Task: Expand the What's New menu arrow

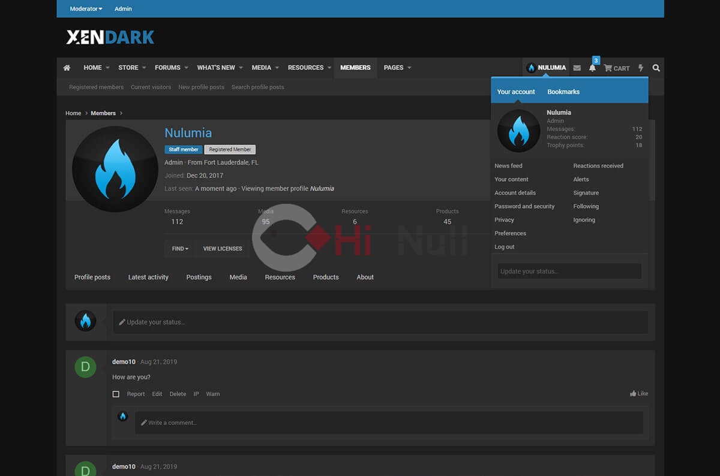Action: click(241, 68)
